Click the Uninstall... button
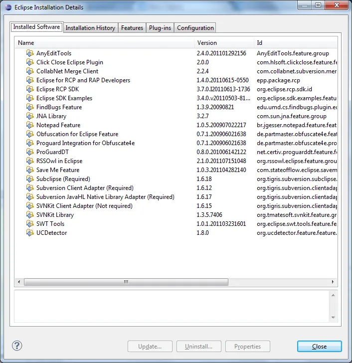352x363 pixels. 199,347
